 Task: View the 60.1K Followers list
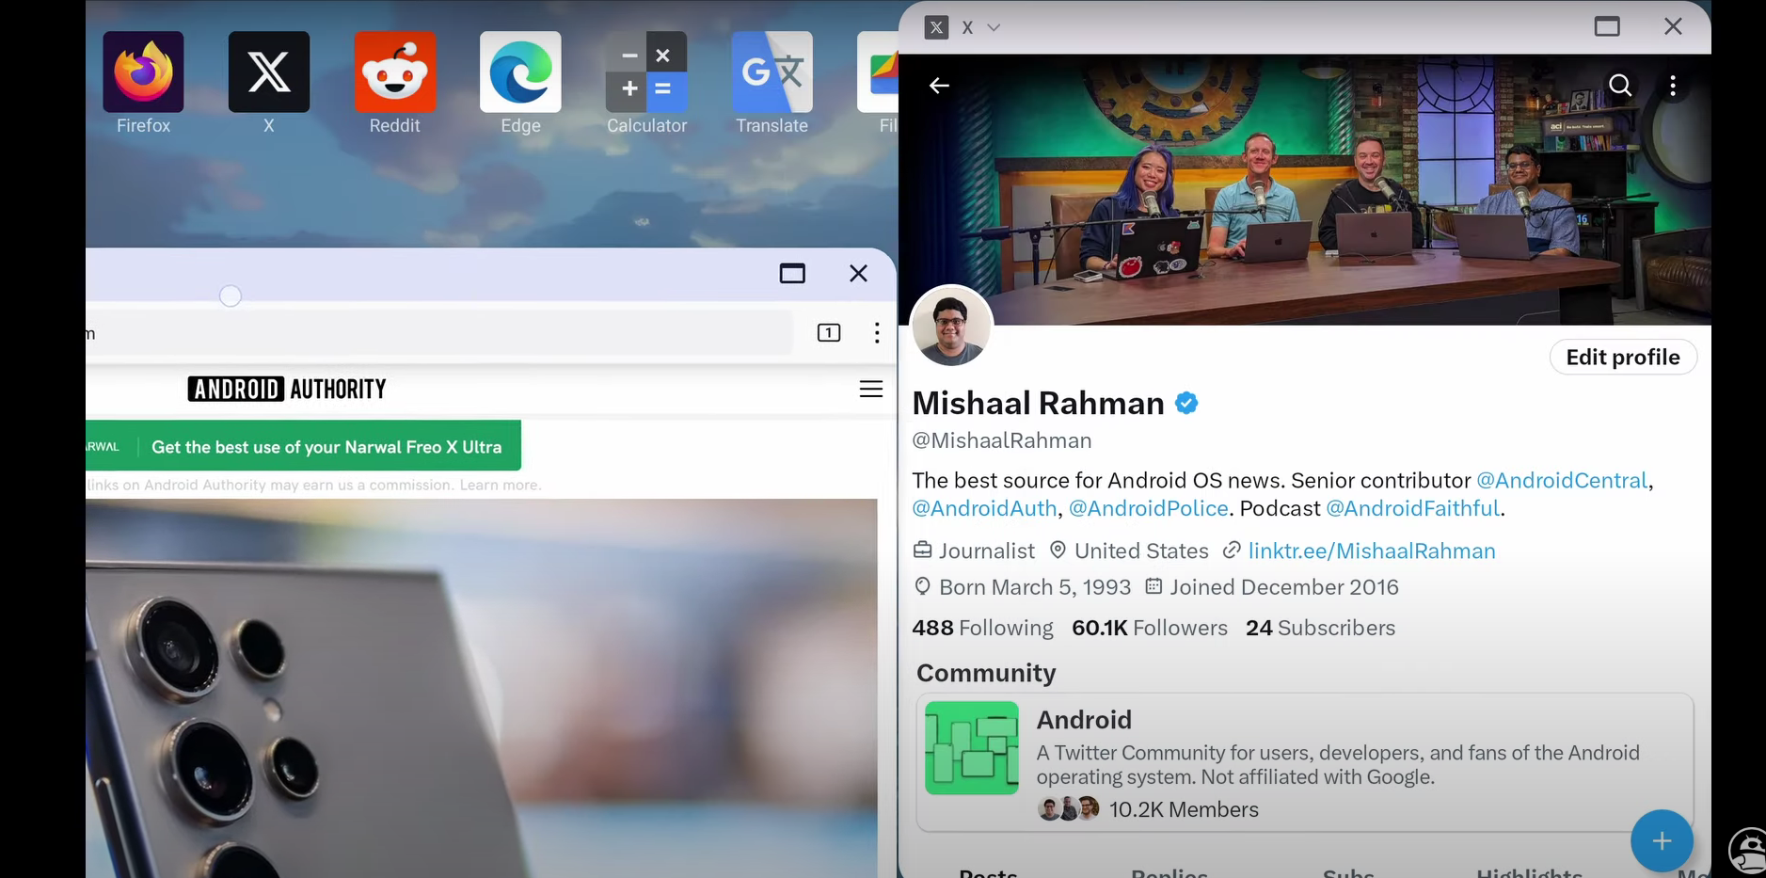1150,628
